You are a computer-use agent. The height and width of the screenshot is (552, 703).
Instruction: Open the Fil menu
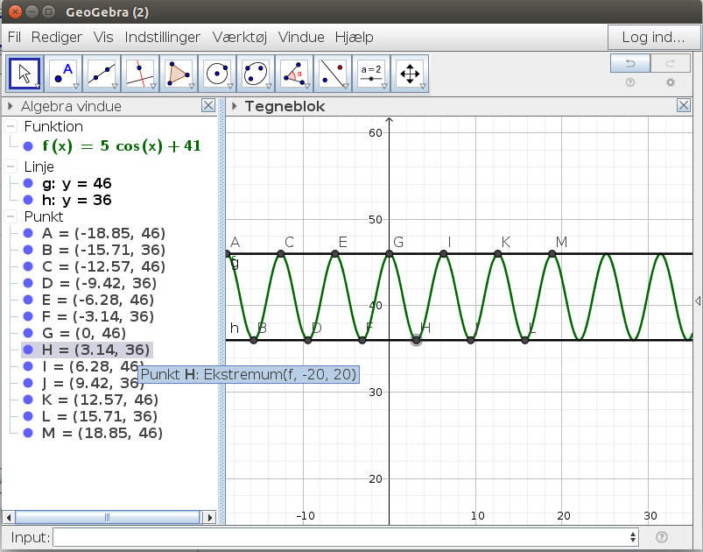[14, 37]
